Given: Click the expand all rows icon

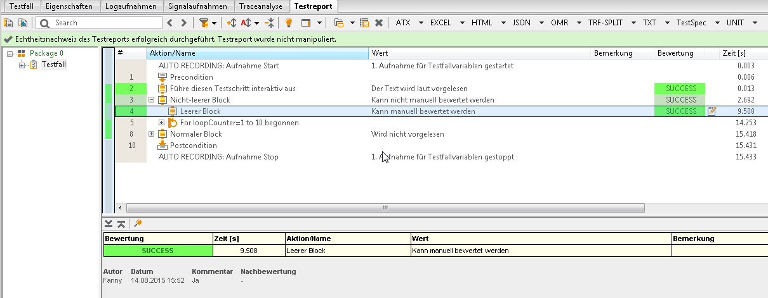Looking at the screenshot, I should click(x=232, y=23).
